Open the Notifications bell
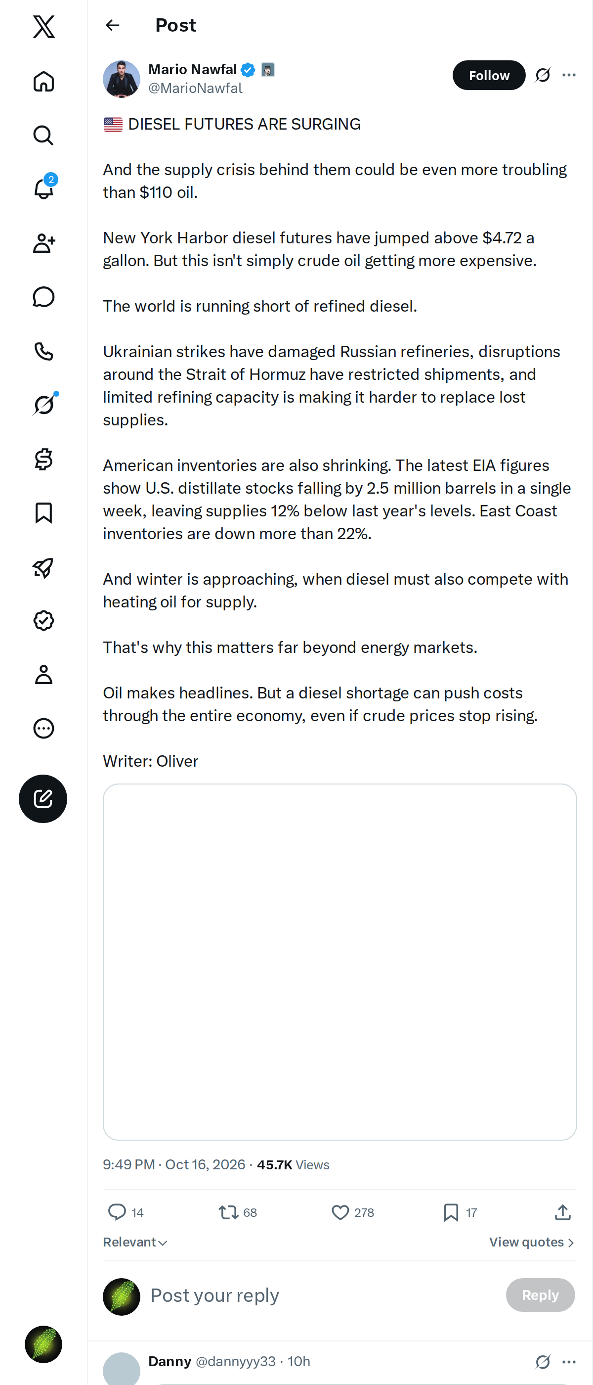 click(43, 189)
